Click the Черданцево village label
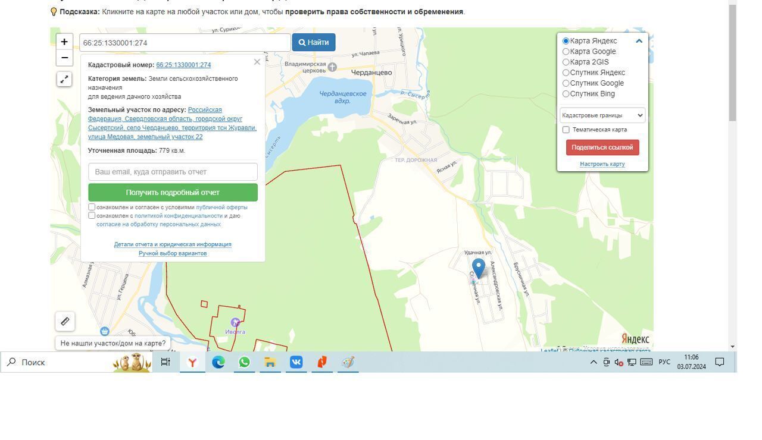The height and width of the screenshot is (440, 762). point(371,73)
